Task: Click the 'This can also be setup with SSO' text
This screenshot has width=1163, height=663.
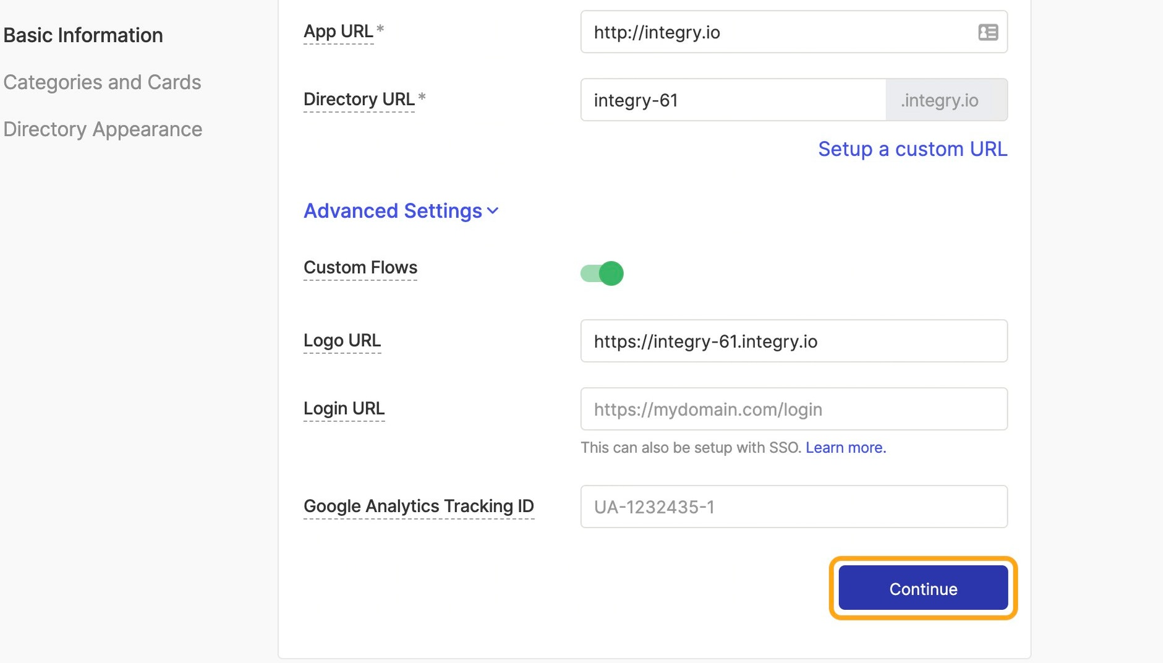Action: click(x=691, y=447)
